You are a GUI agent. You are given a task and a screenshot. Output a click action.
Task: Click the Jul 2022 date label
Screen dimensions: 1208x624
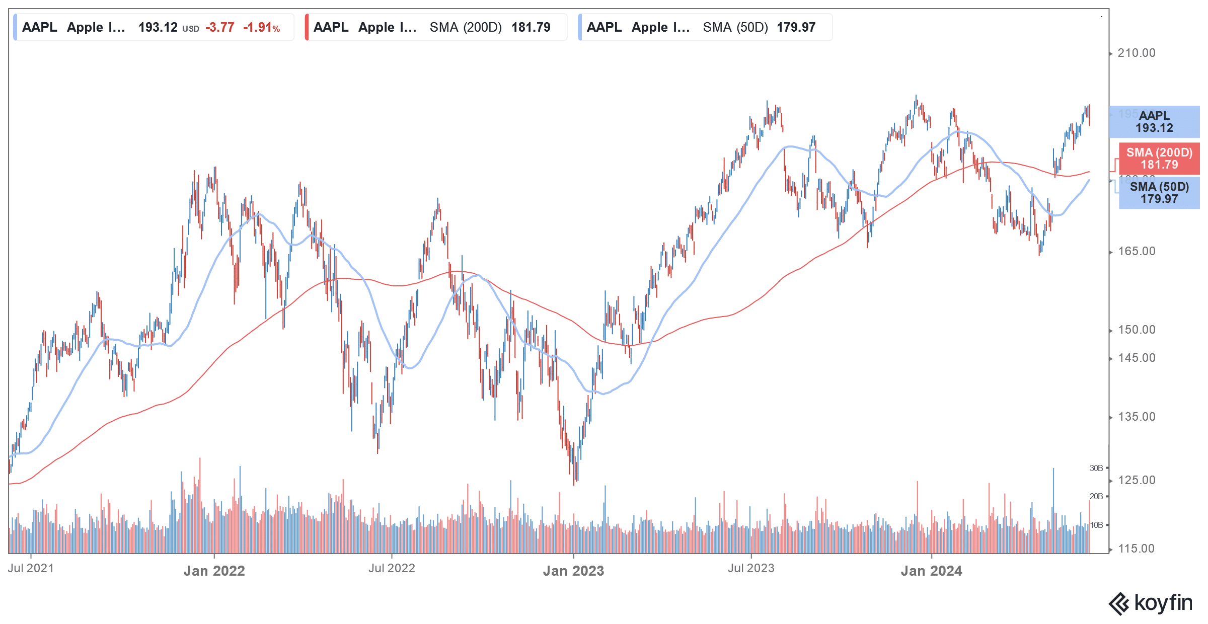point(392,568)
